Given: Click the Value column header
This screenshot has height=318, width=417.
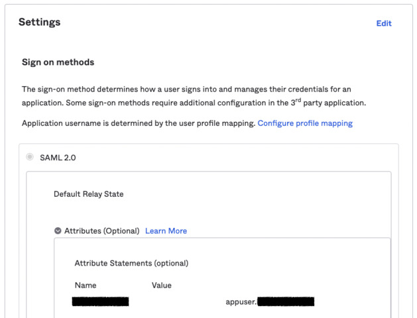Looking at the screenshot, I should click(x=161, y=286).
